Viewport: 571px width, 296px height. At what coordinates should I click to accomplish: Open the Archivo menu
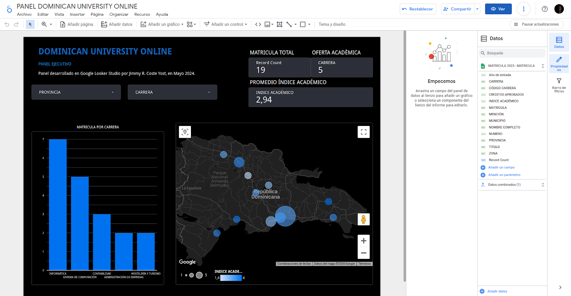click(x=24, y=14)
